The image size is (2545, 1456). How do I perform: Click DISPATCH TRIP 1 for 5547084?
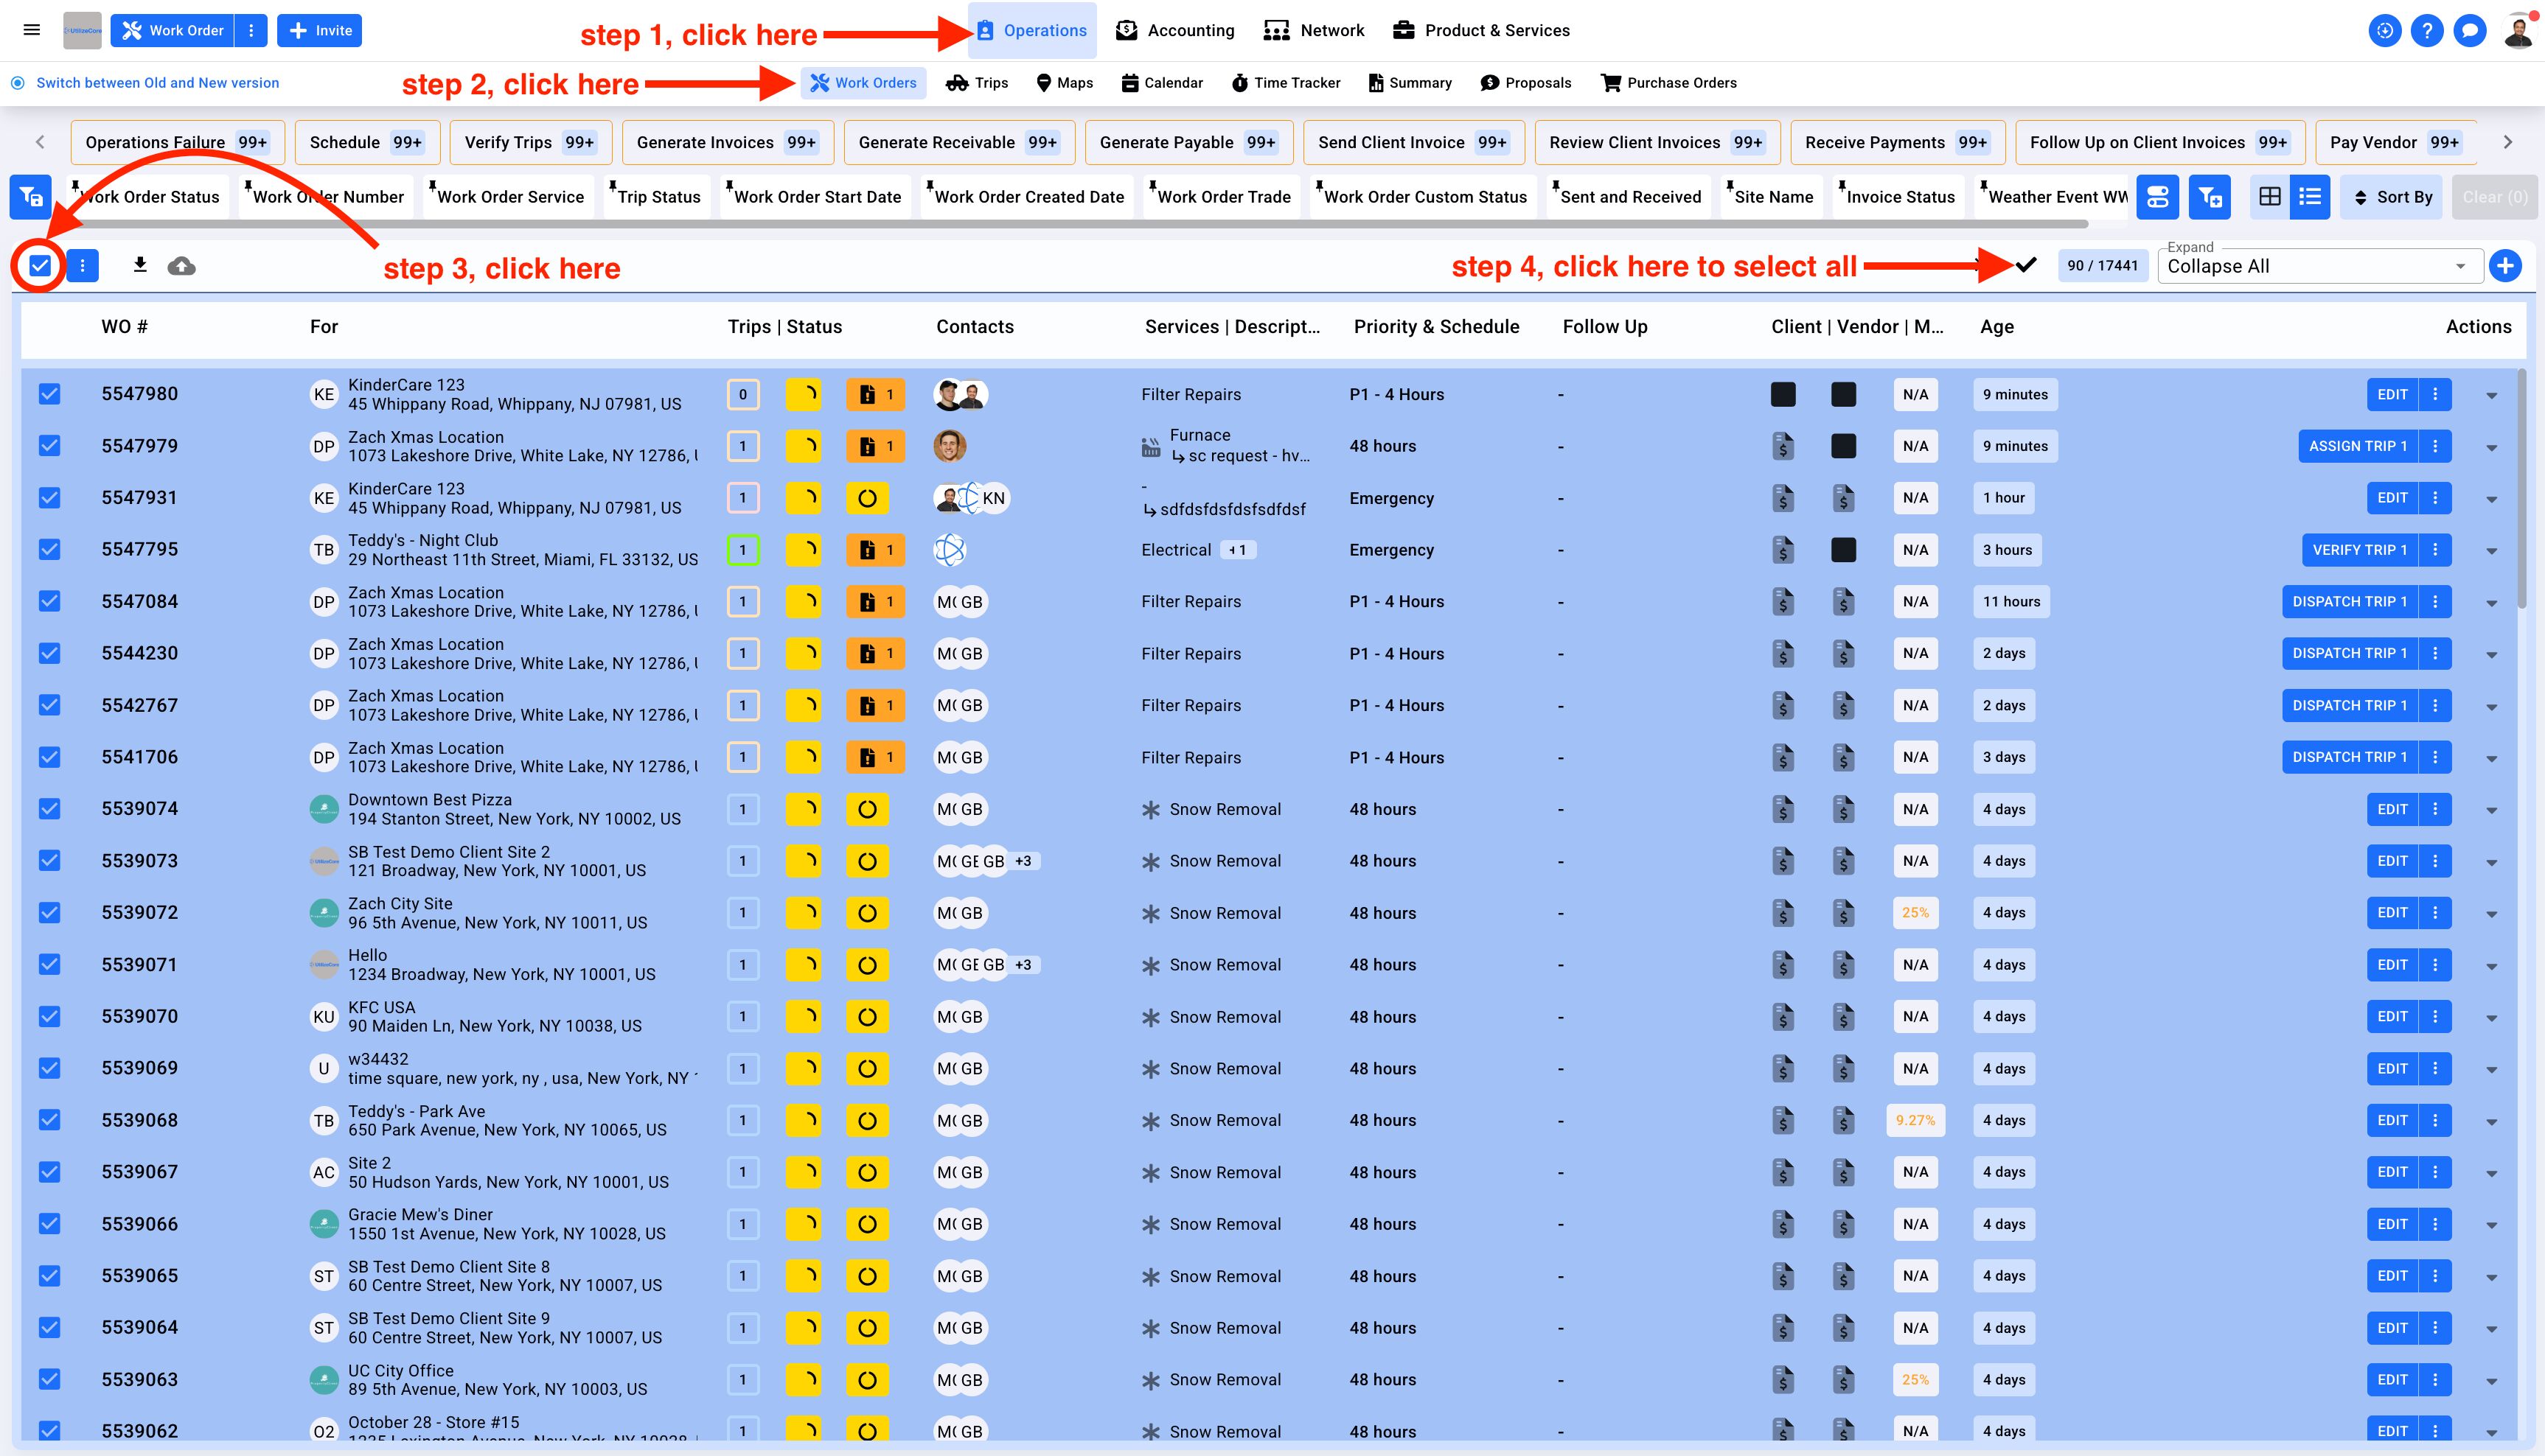pyautogui.click(x=2349, y=602)
